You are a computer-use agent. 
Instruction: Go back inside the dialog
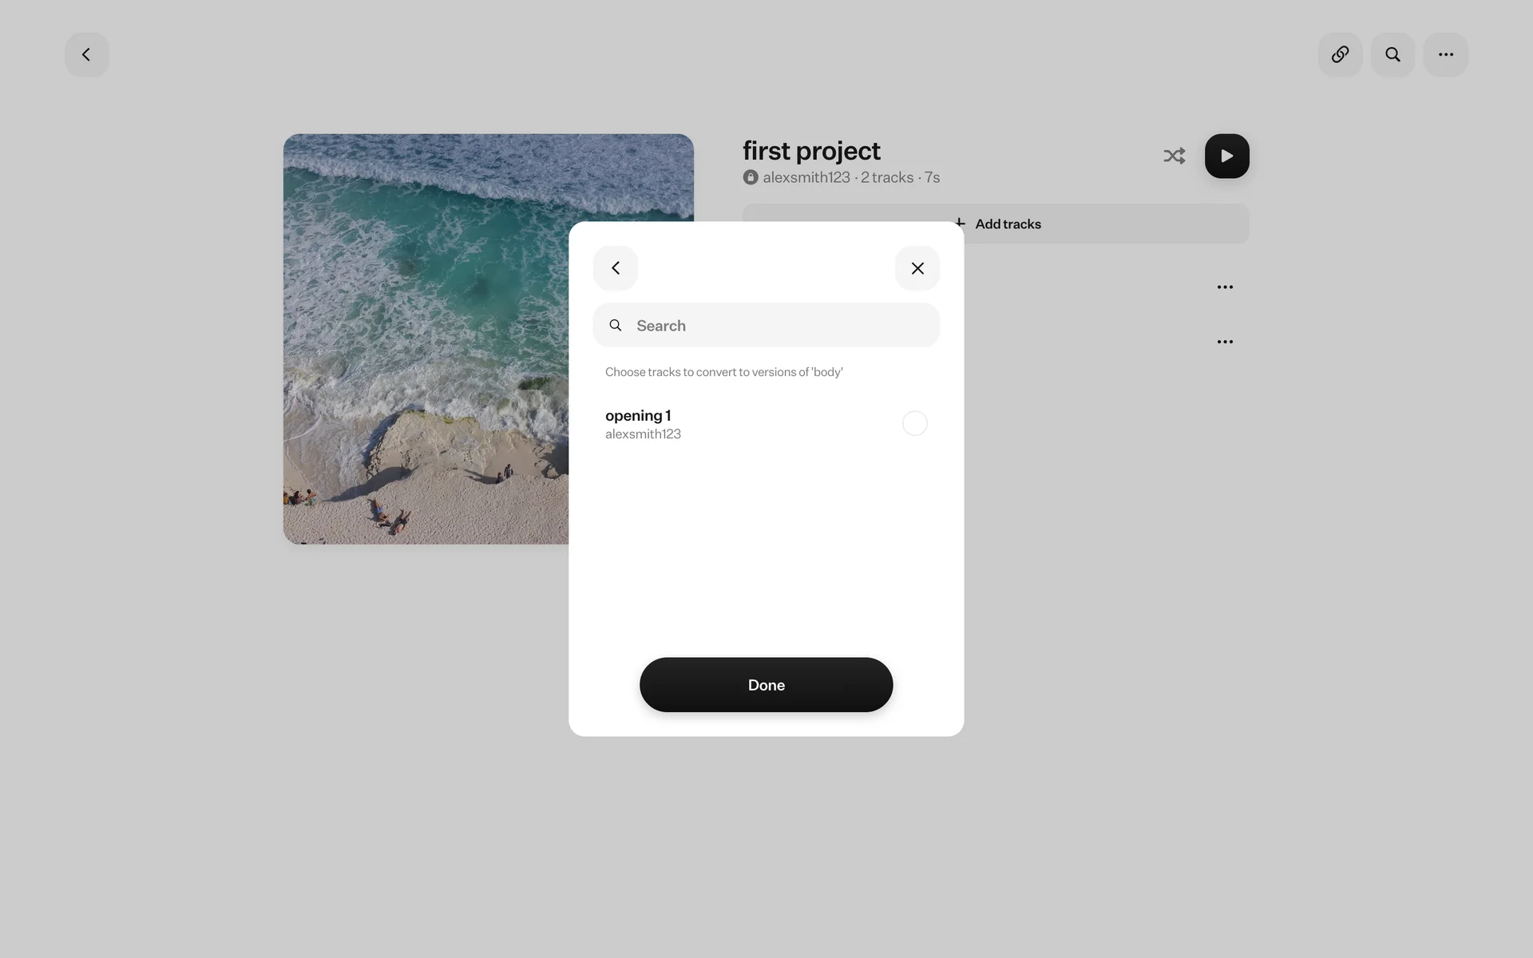click(x=616, y=268)
